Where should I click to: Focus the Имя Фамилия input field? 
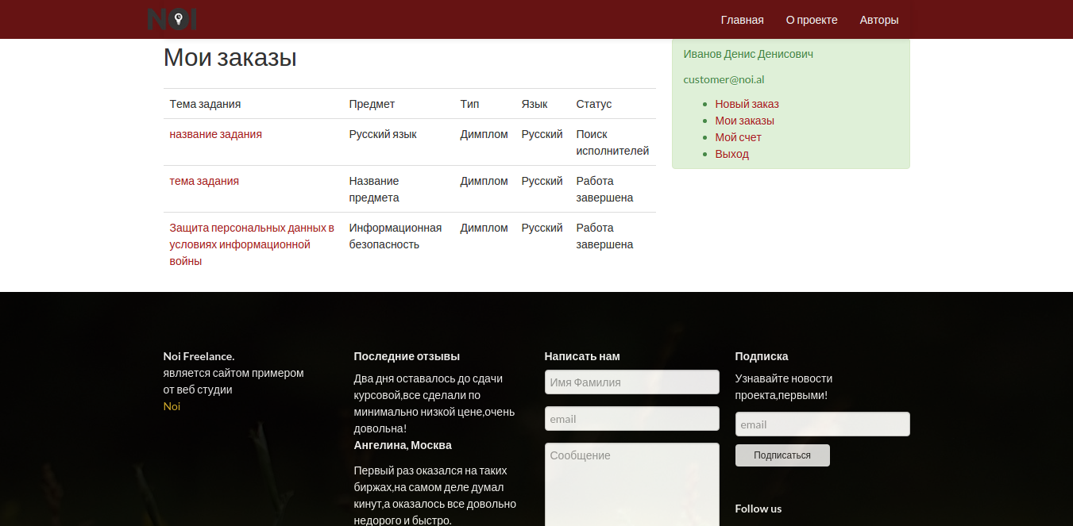tap(632, 382)
